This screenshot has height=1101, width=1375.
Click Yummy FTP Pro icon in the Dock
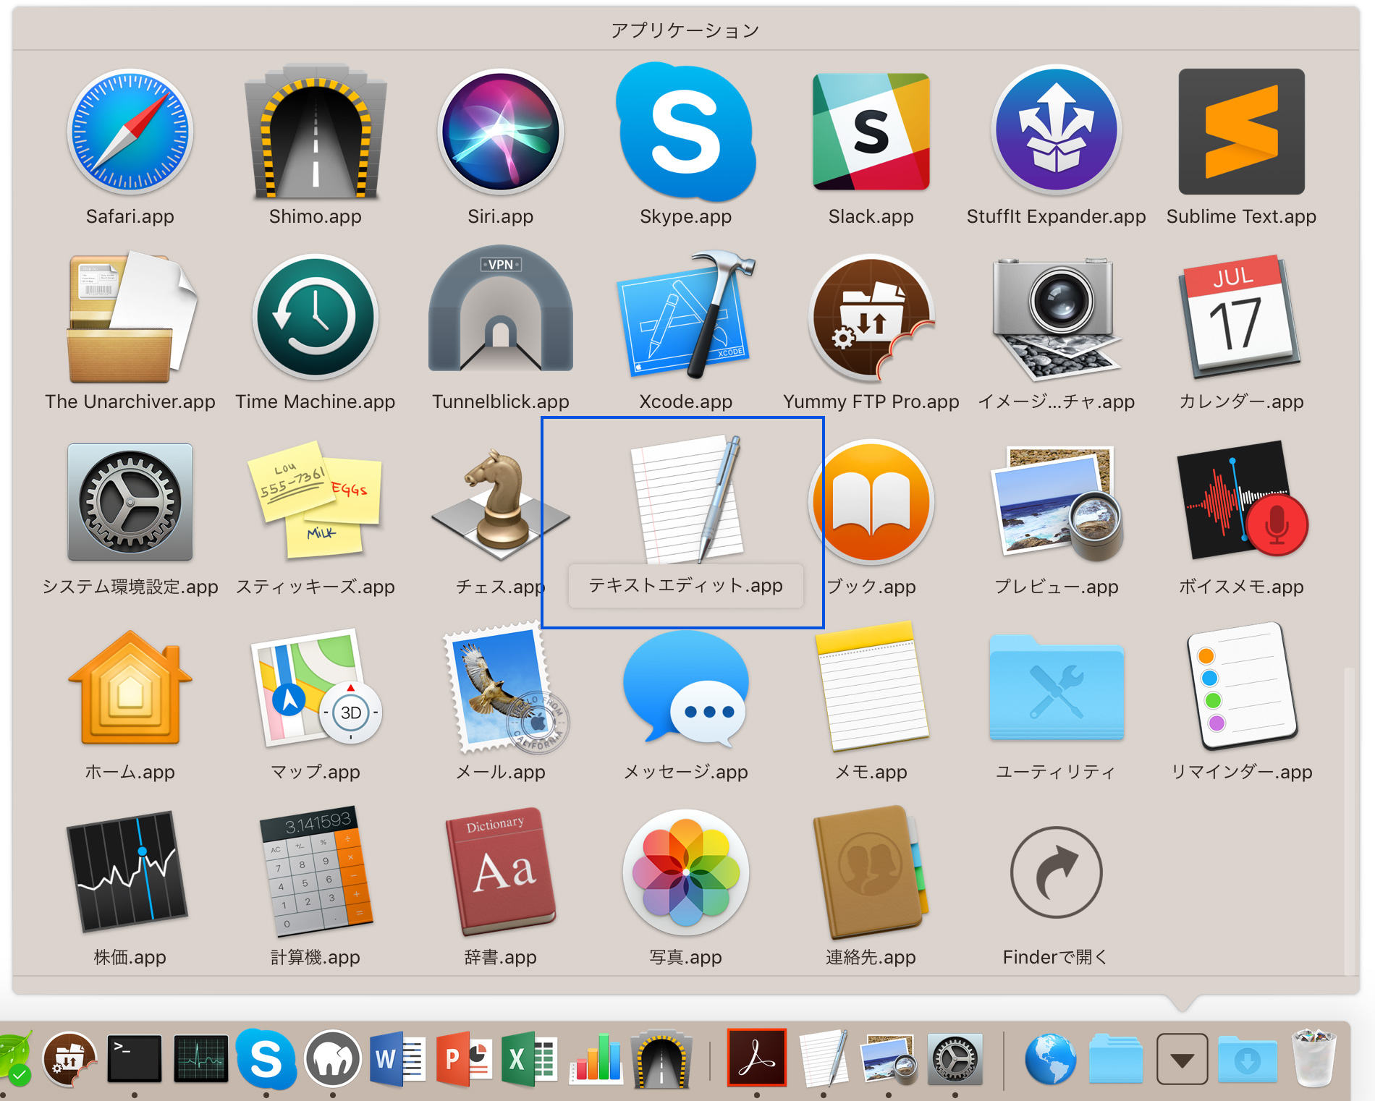point(69,1060)
